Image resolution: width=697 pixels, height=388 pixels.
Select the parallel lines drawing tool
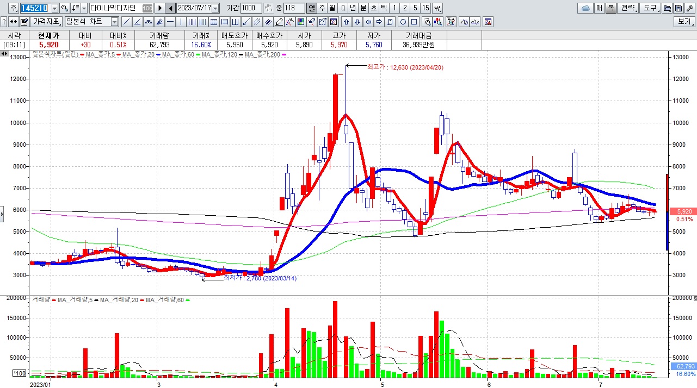[257, 22]
